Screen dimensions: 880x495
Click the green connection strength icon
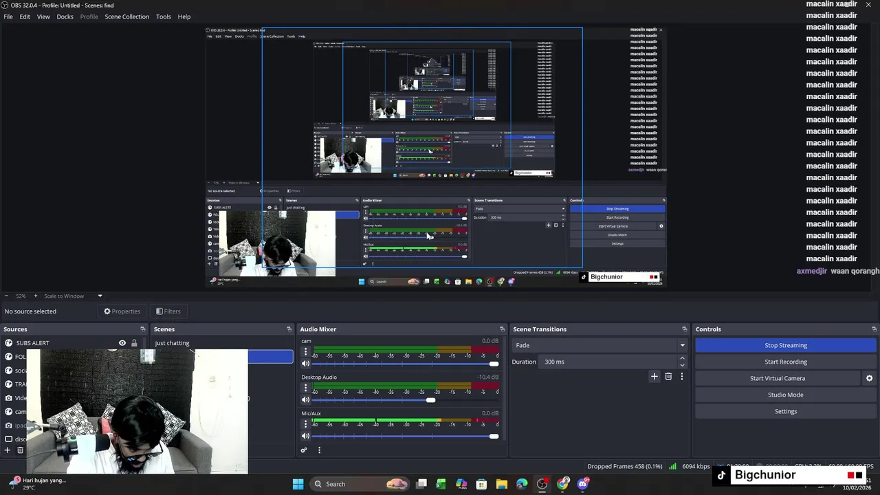(x=672, y=467)
